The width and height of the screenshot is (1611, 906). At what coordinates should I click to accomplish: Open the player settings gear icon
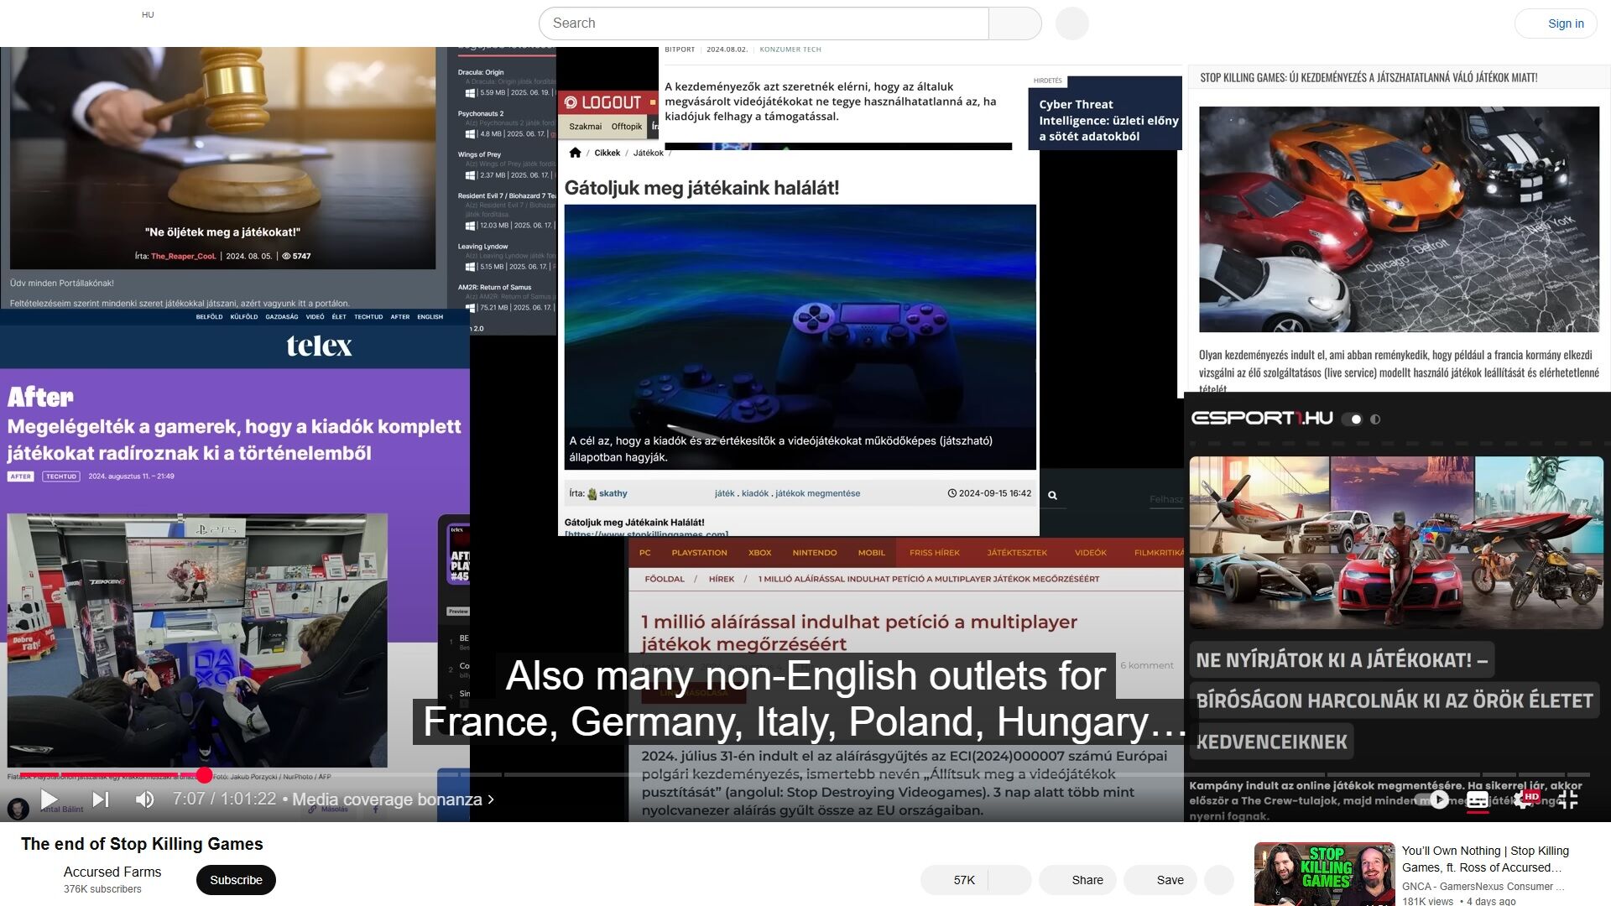point(1523,799)
